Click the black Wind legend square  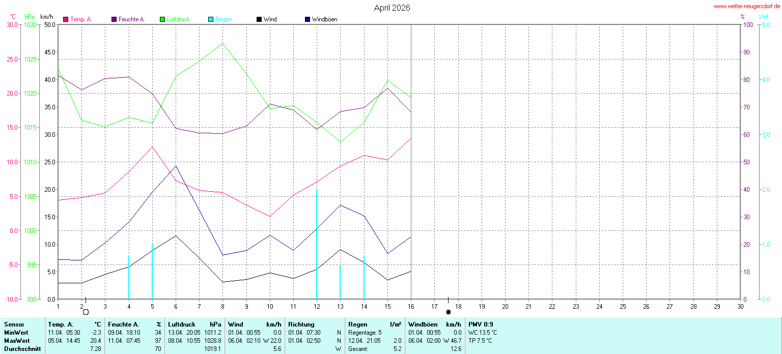(259, 19)
